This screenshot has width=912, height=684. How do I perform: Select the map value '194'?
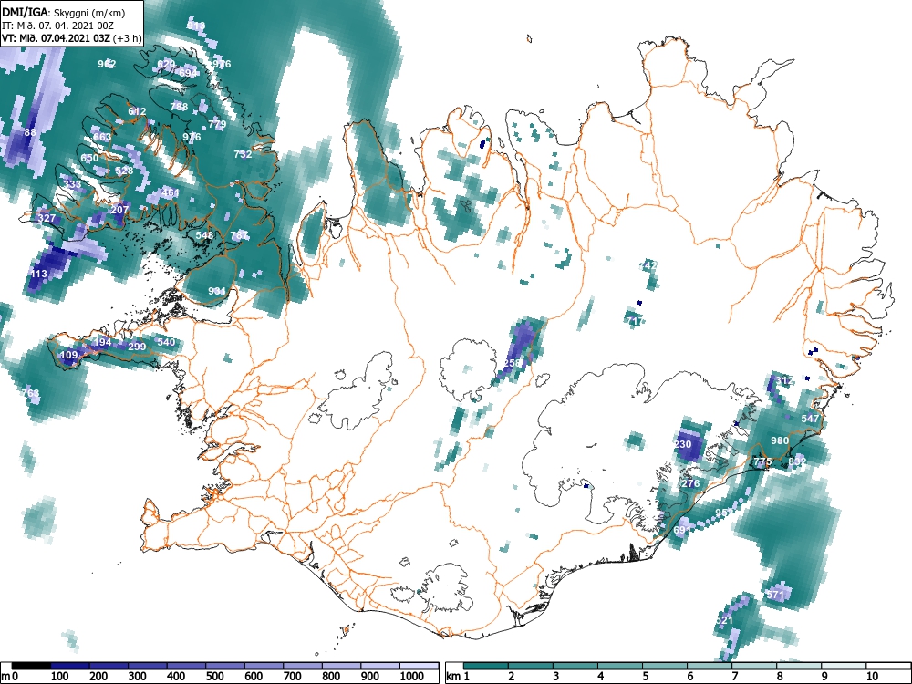[x=102, y=342]
